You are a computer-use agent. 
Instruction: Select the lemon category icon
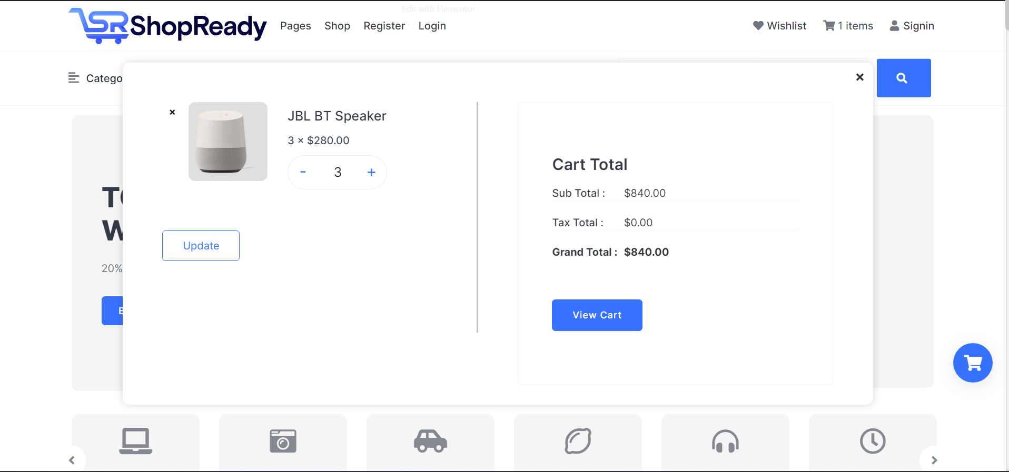578,441
